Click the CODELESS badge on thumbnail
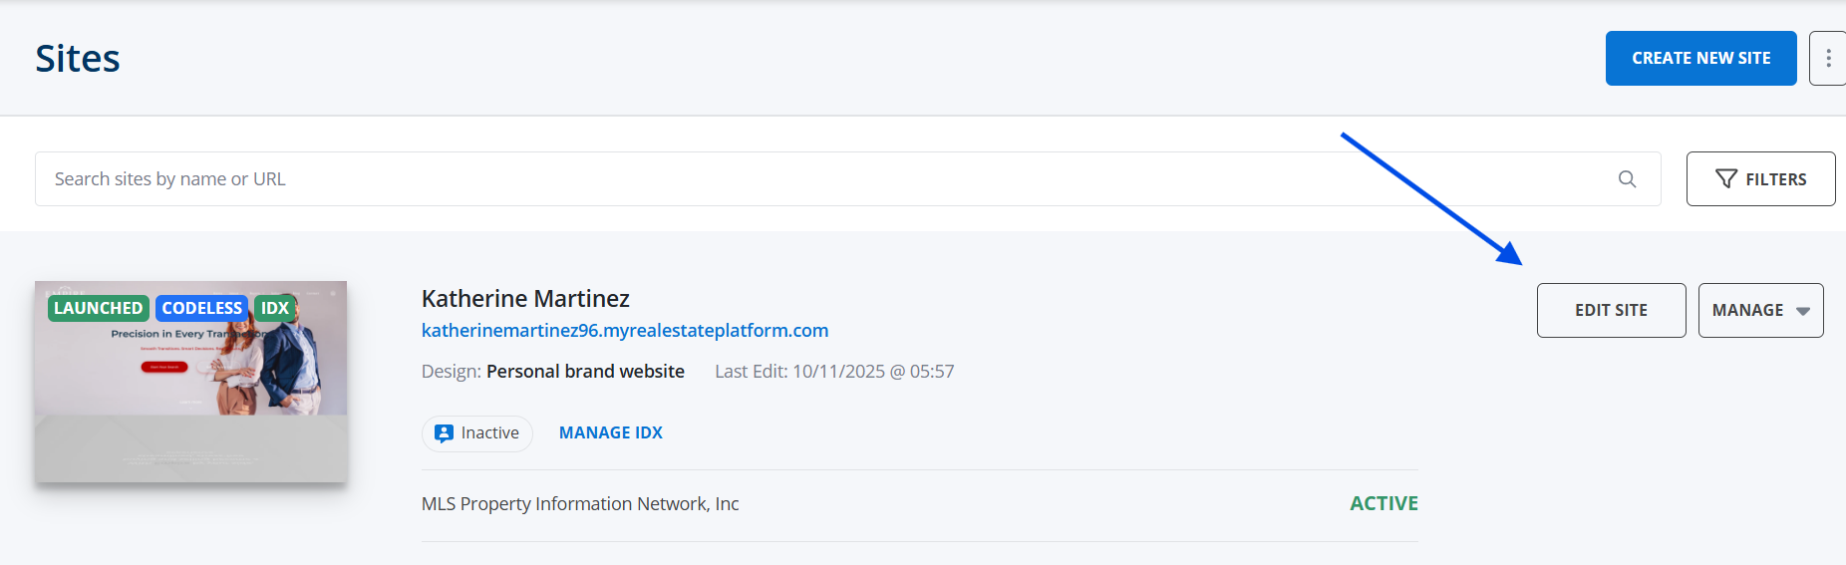The width and height of the screenshot is (1846, 565). [201, 309]
